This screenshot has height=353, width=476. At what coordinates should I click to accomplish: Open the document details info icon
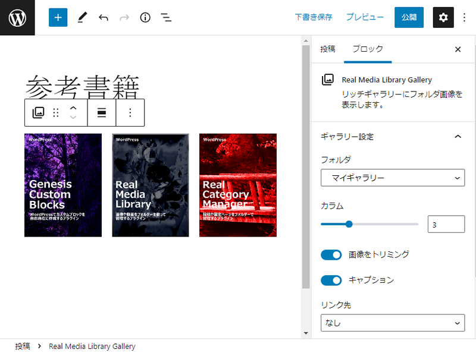(145, 18)
